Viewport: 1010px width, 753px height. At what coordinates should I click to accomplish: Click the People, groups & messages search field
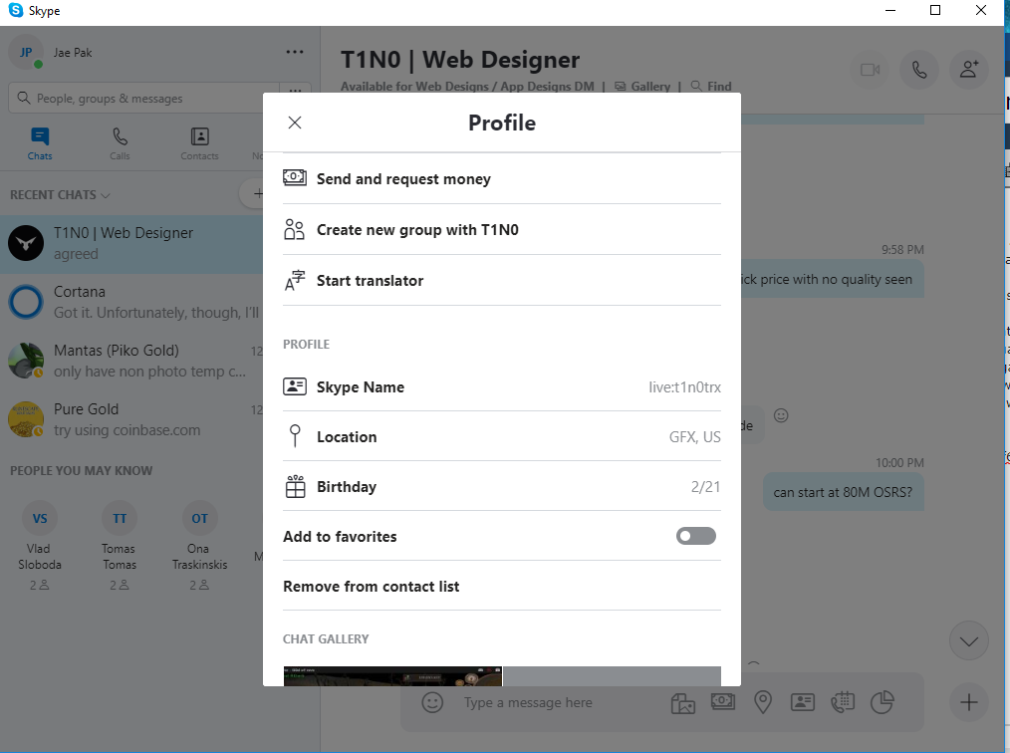[x=144, y=98]
